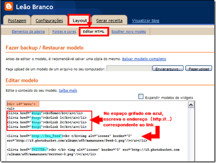Open the Fontes e cores sub-tab
Image resolution: width=216 pixels, height=163 pixels.
64,31
